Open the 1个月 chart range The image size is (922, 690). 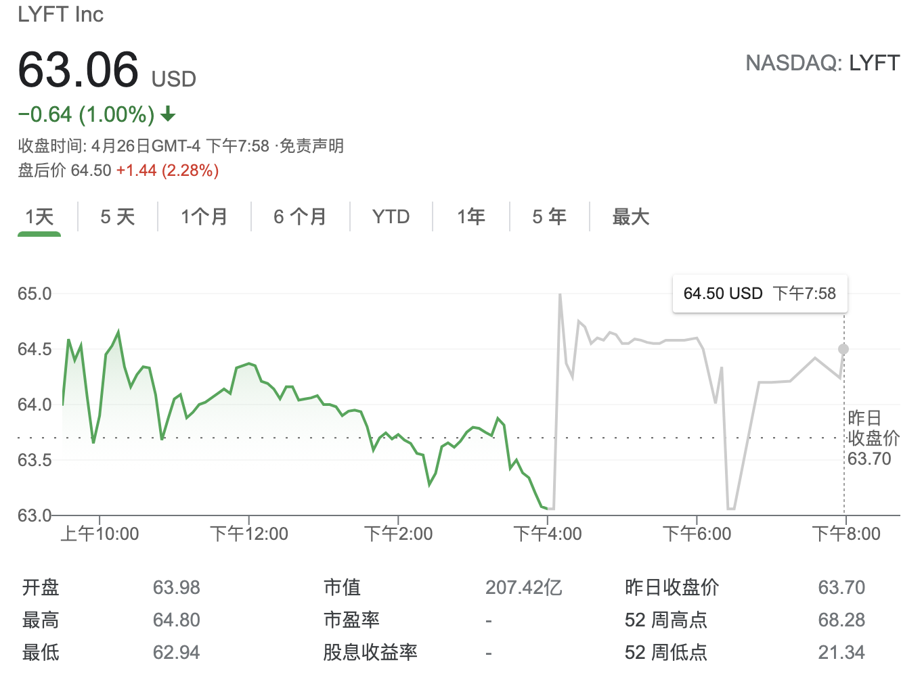coord(204,217)
